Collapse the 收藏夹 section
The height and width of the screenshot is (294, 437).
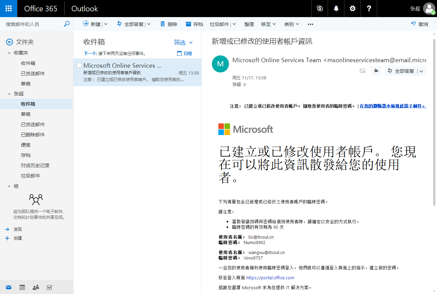pyautogui.click(x=9, y=53)
